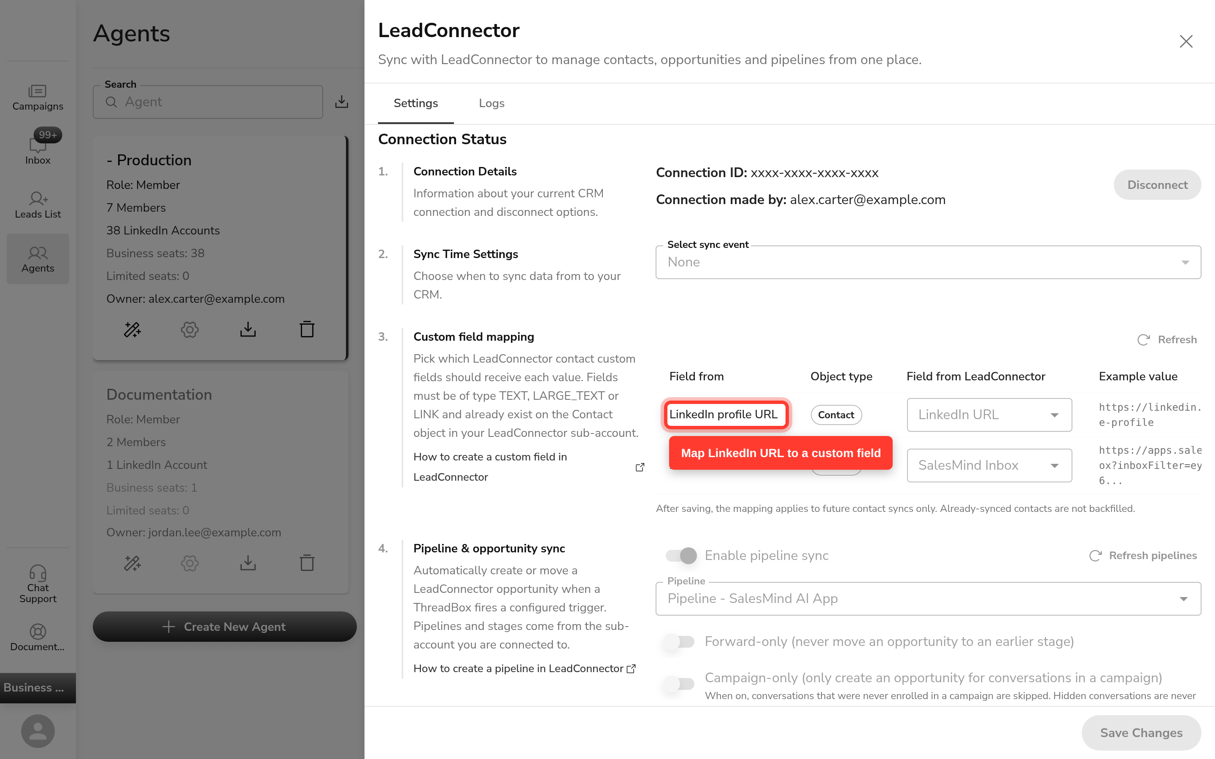Screen dimensions: 1215x759
Task: Click the download icon beside Agent search
Action: tap(341, 101)
